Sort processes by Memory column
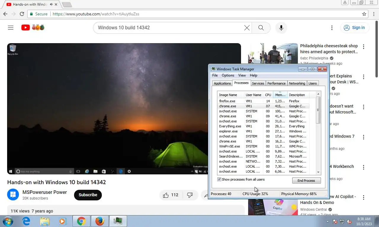The height and width of the screenshot is (227, 379). (280, 95)
